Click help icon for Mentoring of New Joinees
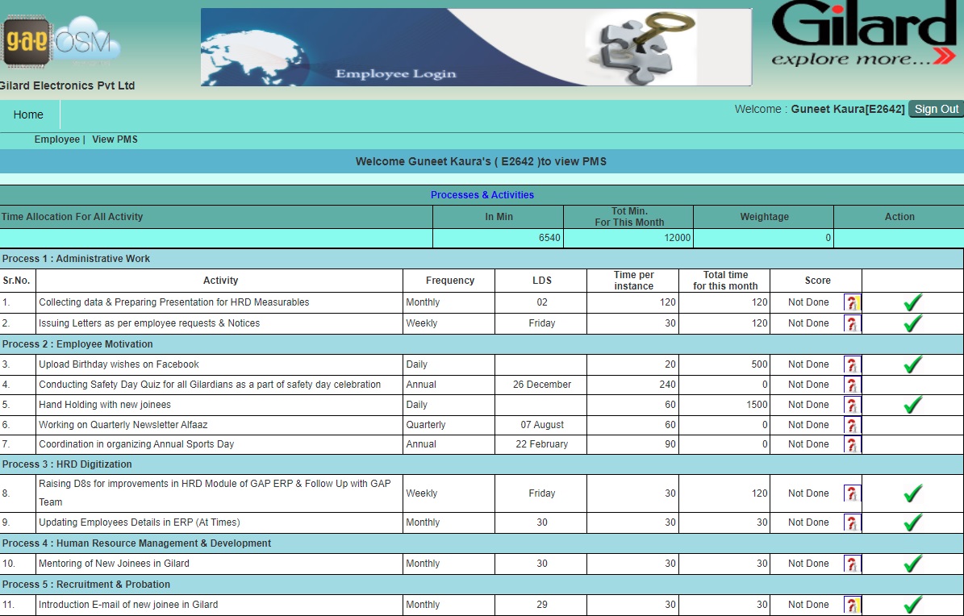The image size is (964, 616). tap(852, 564)
